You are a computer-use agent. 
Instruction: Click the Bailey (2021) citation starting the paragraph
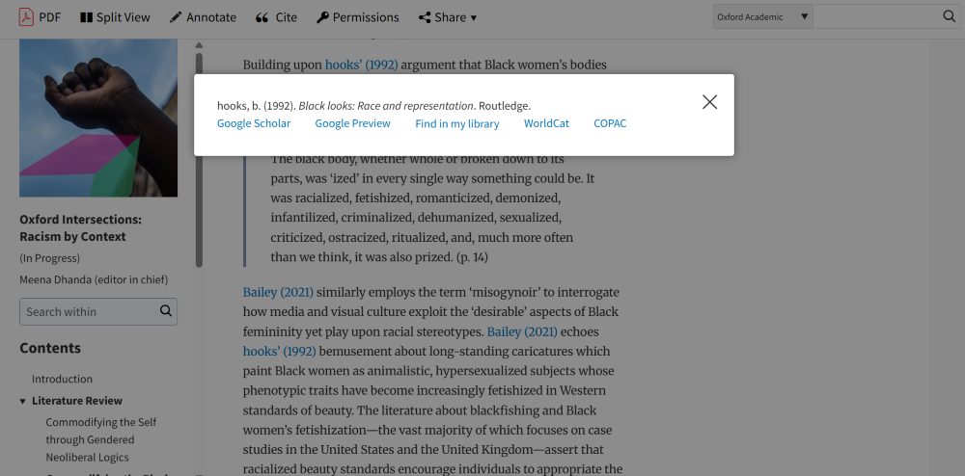point(278,292)
